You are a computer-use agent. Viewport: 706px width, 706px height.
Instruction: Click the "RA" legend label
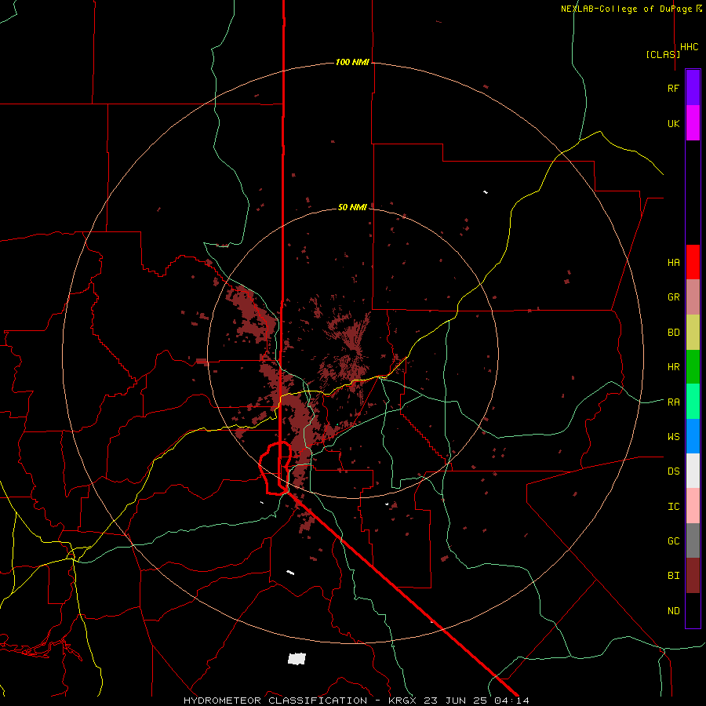tap(673, 402)
